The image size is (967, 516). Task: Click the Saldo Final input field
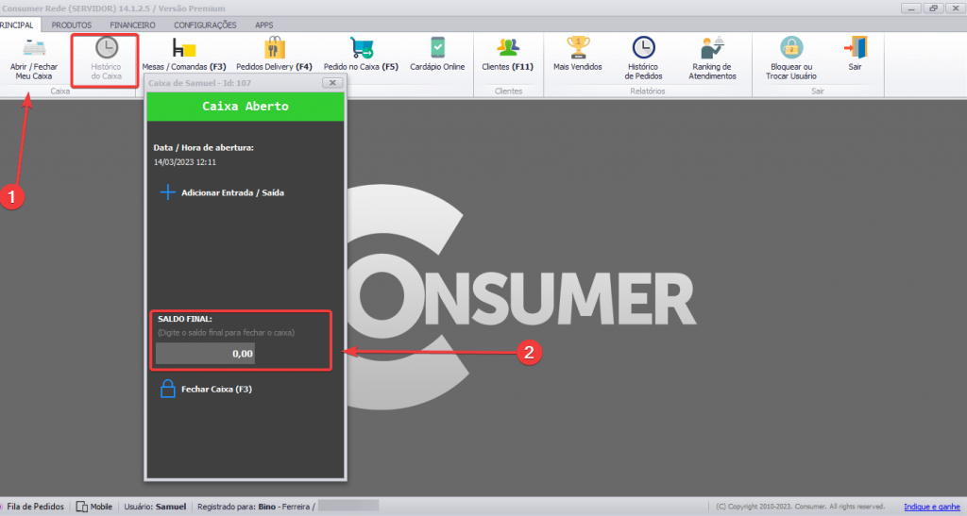click(x=205, y=354)
